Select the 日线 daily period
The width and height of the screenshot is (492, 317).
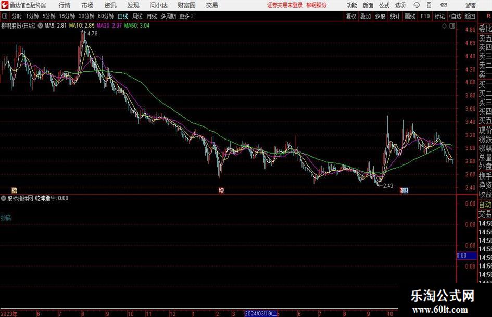pyautogui.click(x=123, y=16)
